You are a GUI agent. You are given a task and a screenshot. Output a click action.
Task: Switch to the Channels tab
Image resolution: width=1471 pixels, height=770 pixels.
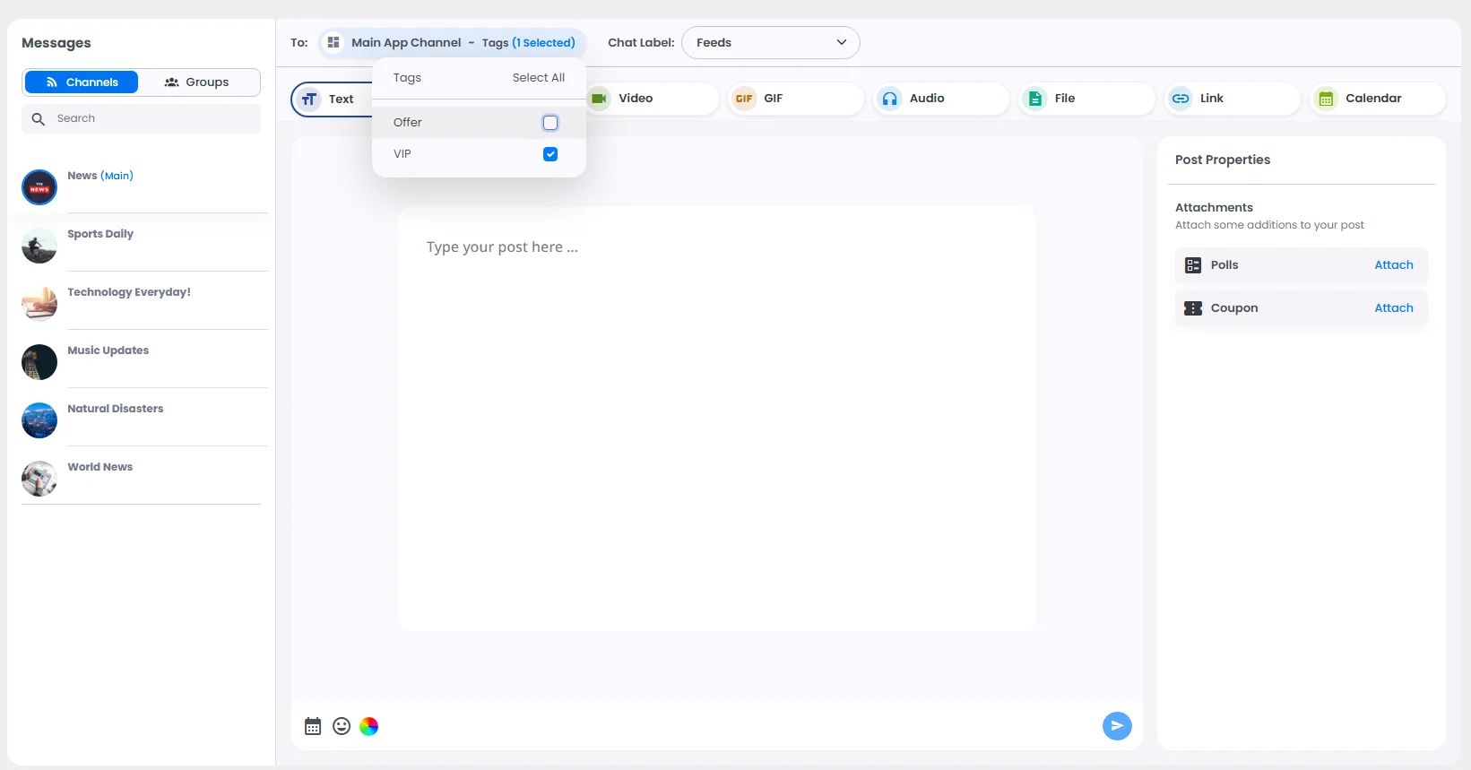82,82
